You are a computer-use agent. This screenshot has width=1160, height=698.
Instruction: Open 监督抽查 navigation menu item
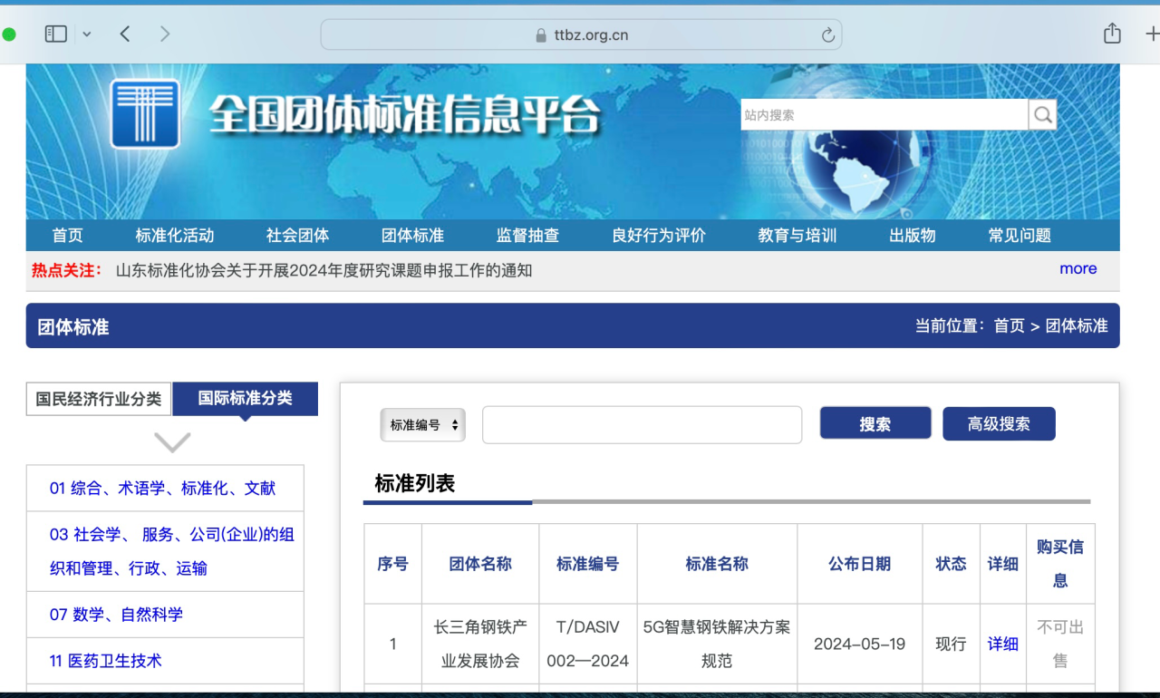pyautogui.click(x=527, y=236)
